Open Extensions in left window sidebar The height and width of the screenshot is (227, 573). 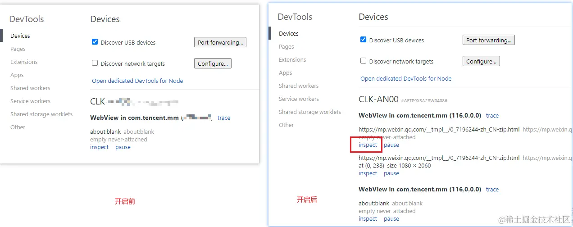24,62
